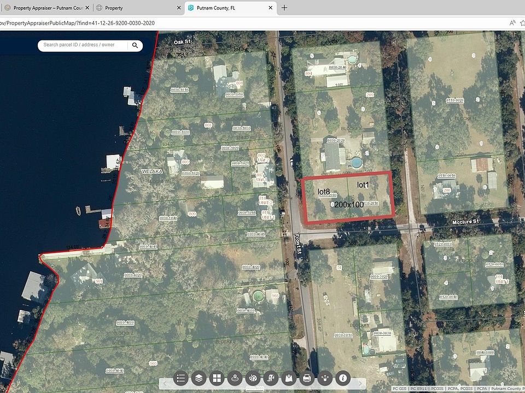
Task: Open a new browser tab with plus button
Action: tap(283, 8)
